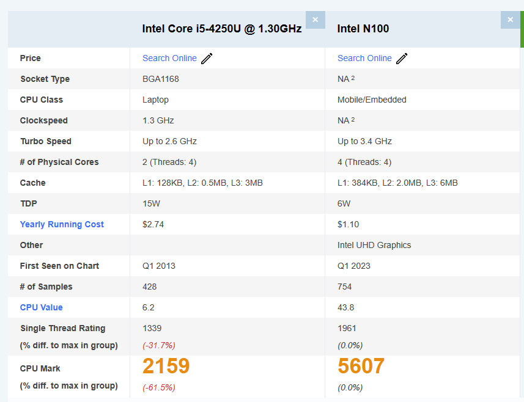Screen dimensions: 524x402
Task: Click the 43.8 CPU value figure
Action: click(x=345, y=307)
